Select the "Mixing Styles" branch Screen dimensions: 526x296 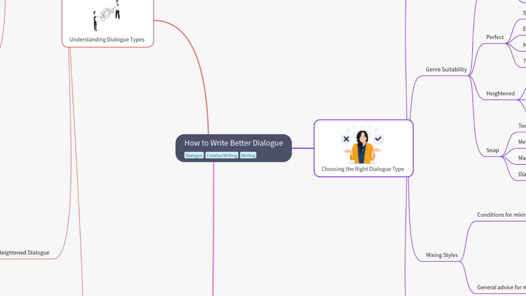[x=441, y=255]
